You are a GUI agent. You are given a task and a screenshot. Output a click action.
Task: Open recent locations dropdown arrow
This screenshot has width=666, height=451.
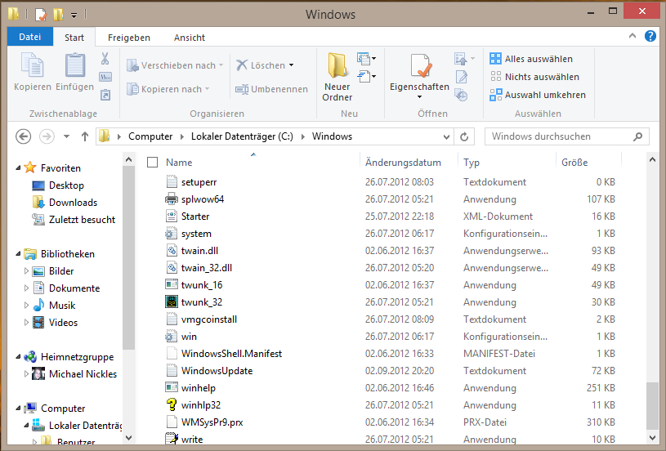pyautogui.click(x=66, y=136)
